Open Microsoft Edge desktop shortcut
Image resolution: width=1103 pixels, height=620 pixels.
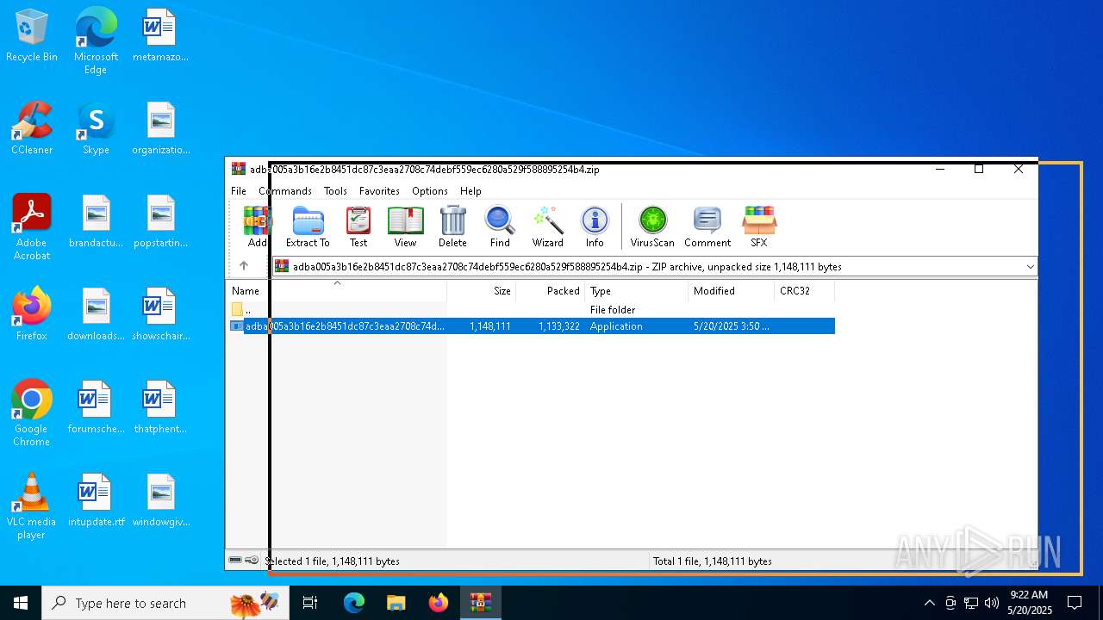click(96, 41)
